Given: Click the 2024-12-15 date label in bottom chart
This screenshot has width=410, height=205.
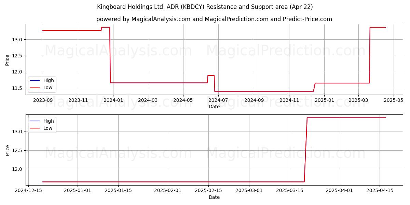Looking at the screenshot, I should click(28, 191).
